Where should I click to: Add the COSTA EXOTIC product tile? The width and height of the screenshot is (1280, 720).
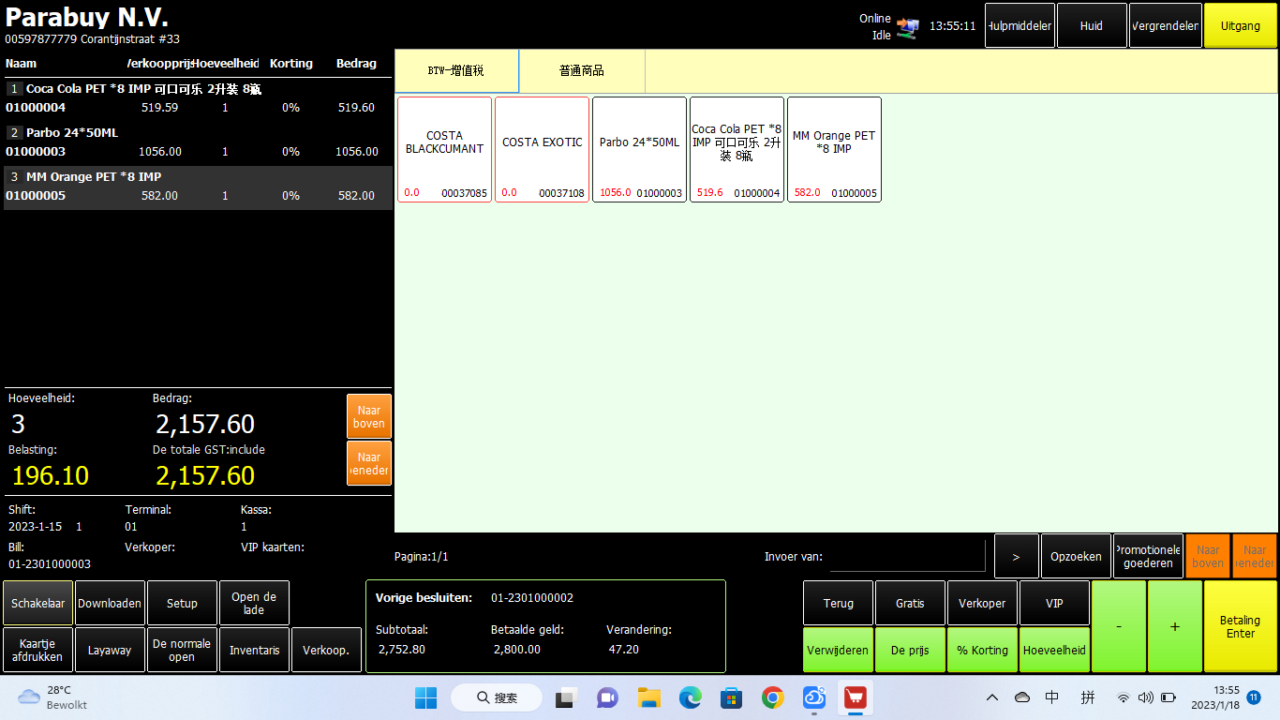(x=542, y=149)
